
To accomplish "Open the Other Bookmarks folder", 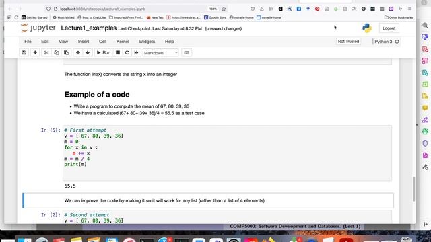I will click(399, 17).
